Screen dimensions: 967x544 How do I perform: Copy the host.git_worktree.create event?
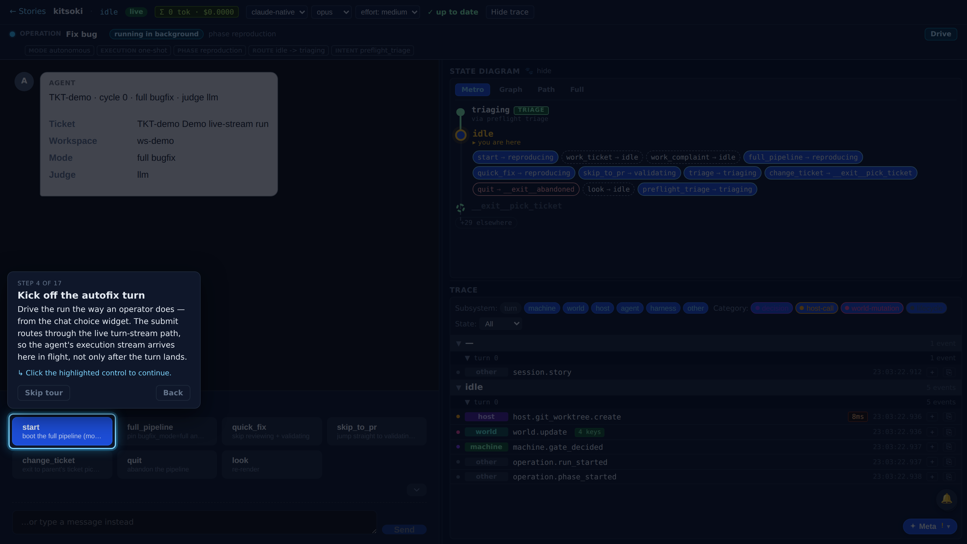click(949, 417)
